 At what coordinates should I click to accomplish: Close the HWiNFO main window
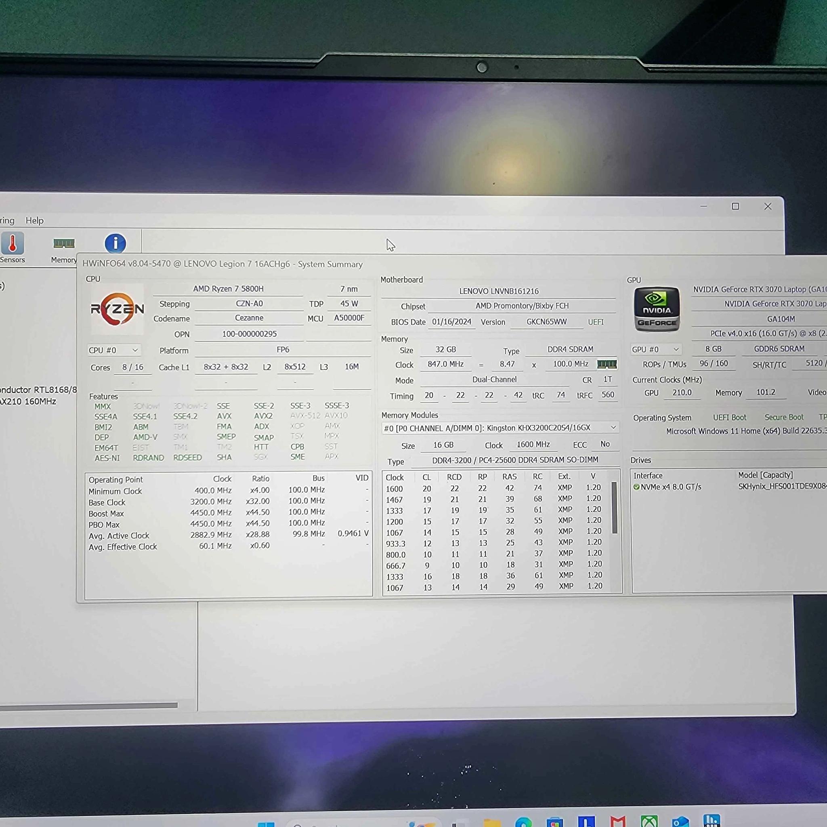tap(768, 206)
